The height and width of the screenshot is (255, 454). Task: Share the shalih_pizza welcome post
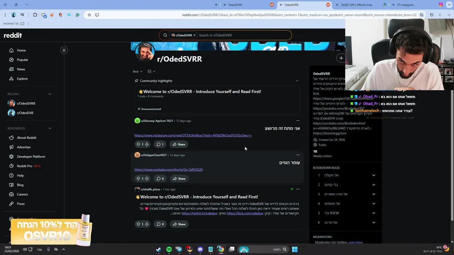coord(179,224)
